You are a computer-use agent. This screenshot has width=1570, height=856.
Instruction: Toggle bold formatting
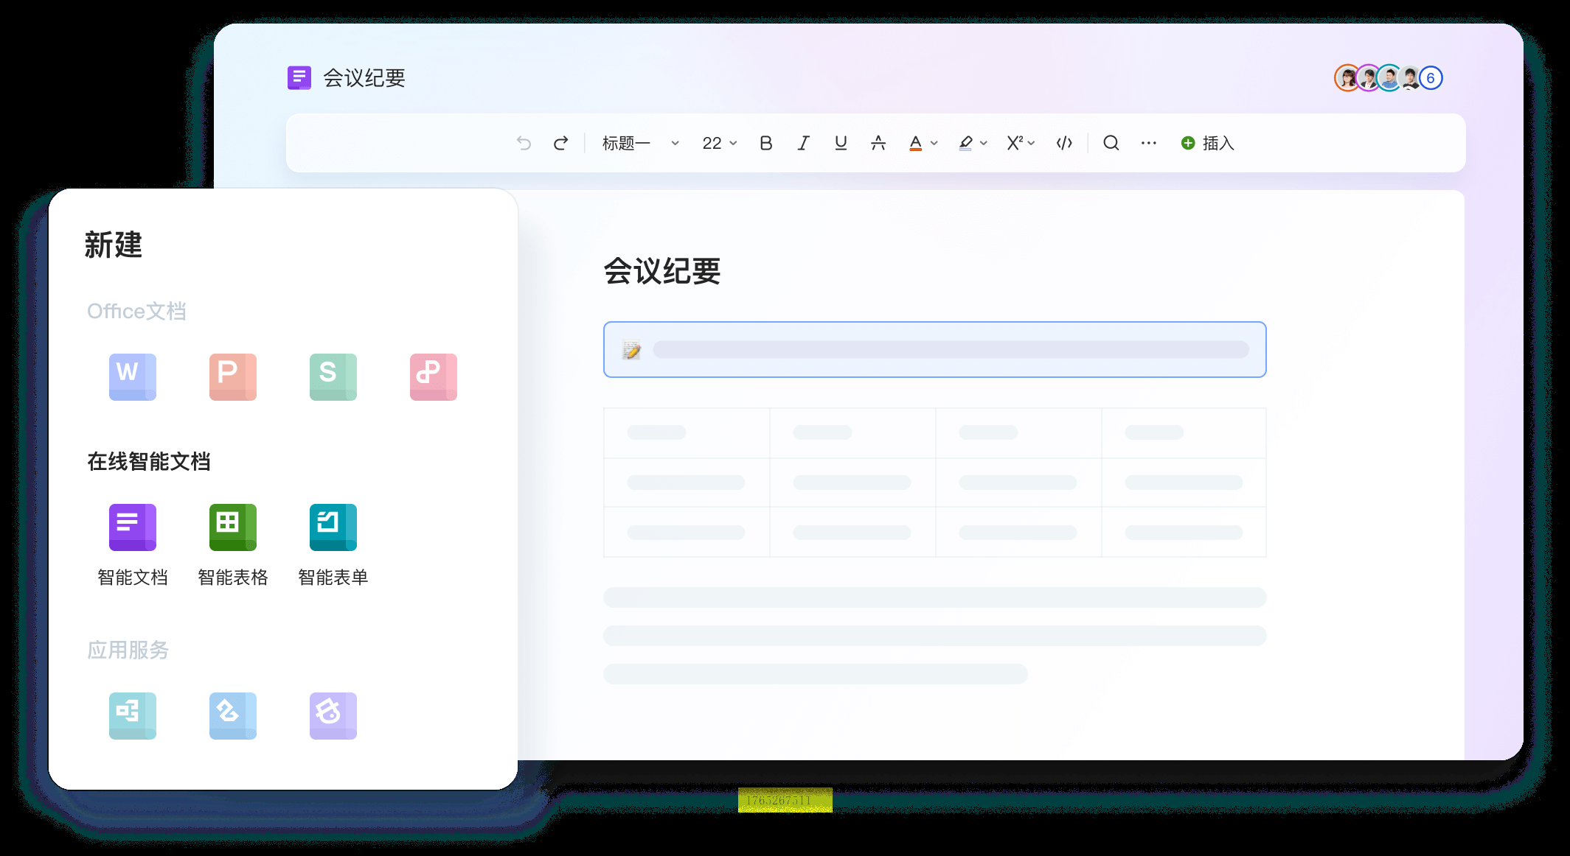765,143
